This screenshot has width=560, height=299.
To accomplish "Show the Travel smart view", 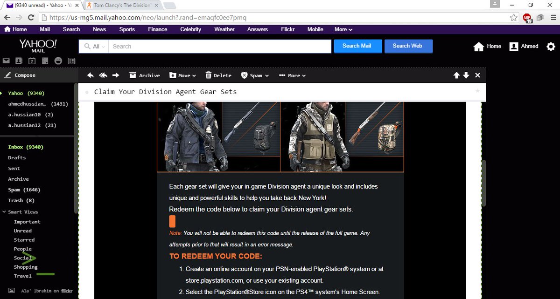I will pyautogui.click(x=23, y=276).
